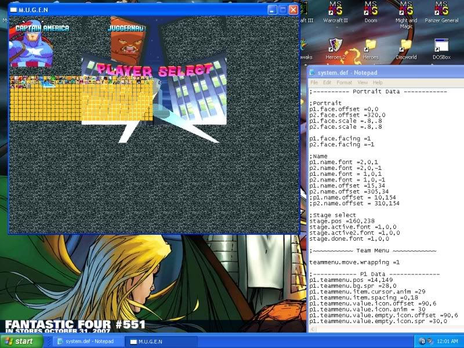Open the View menu in Notepad

[x=362, y=83]
